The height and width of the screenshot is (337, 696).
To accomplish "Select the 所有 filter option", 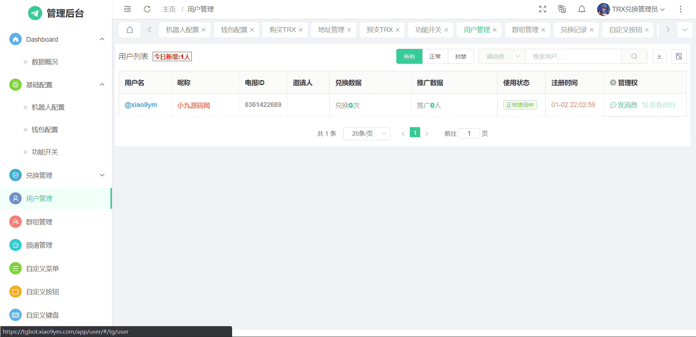I will pos(409,56).
